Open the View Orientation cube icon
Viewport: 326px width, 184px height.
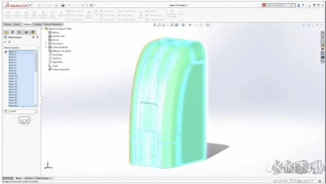coord(176,25)
